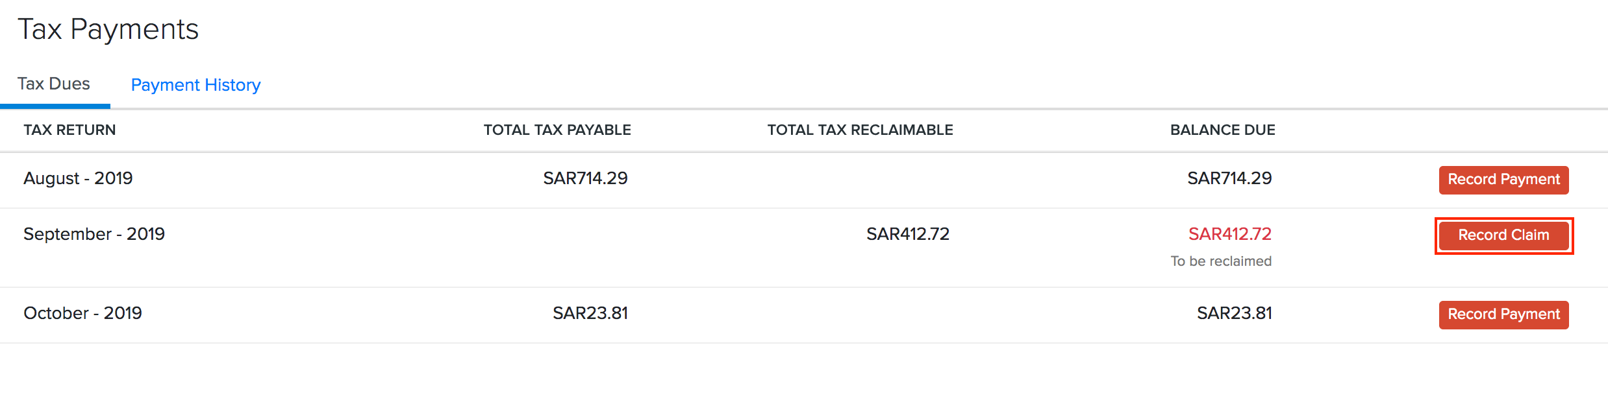Select the TAX RETURN column header

[x=69, y=130]
